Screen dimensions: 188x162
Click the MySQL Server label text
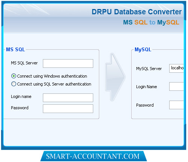point(149,69)
